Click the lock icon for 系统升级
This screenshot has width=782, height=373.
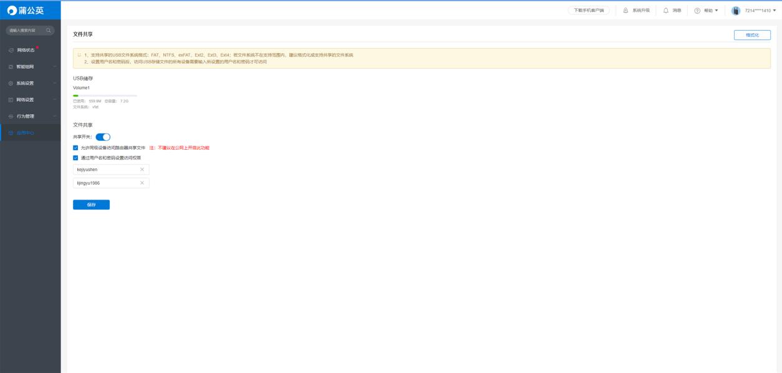coord(626,11)
